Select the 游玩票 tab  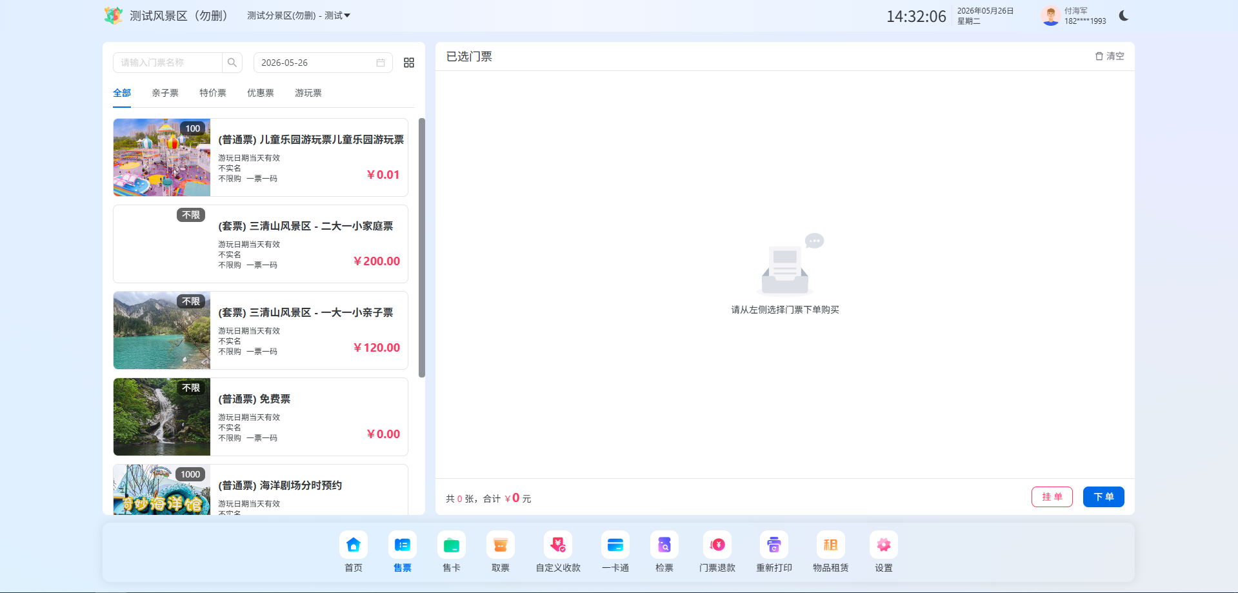(x=308, y=93)
